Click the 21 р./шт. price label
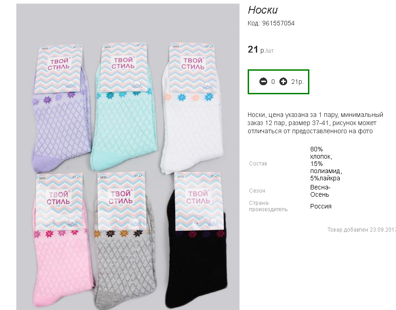The width and height of the screenshot is (396, 310). coord(261,49)
